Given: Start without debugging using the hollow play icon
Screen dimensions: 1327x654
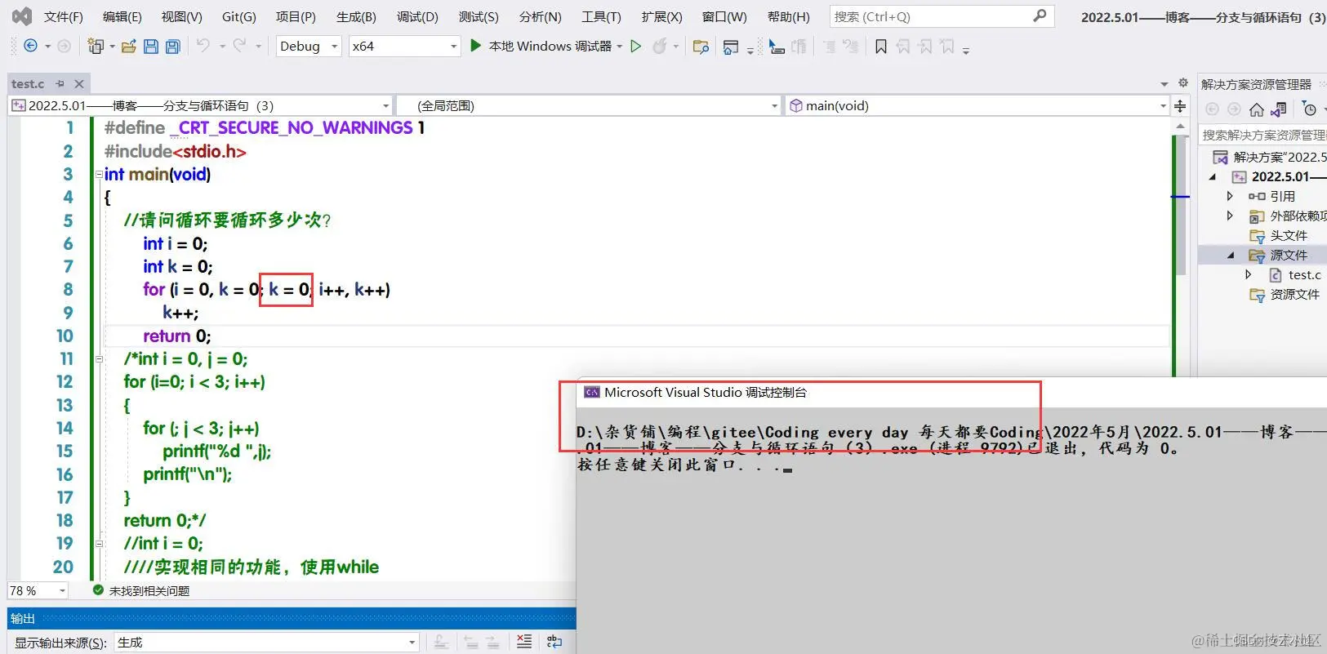Looking at the screenshot, I should (635, 47).
